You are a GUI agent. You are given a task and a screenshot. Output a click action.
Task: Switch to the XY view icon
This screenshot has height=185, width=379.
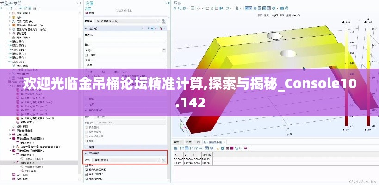(207, 8)
